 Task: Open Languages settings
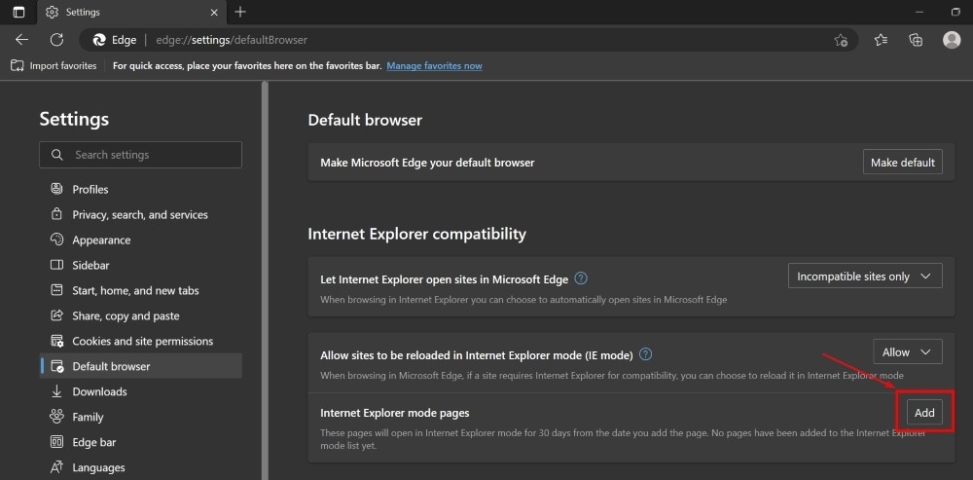tap(141, 467)
